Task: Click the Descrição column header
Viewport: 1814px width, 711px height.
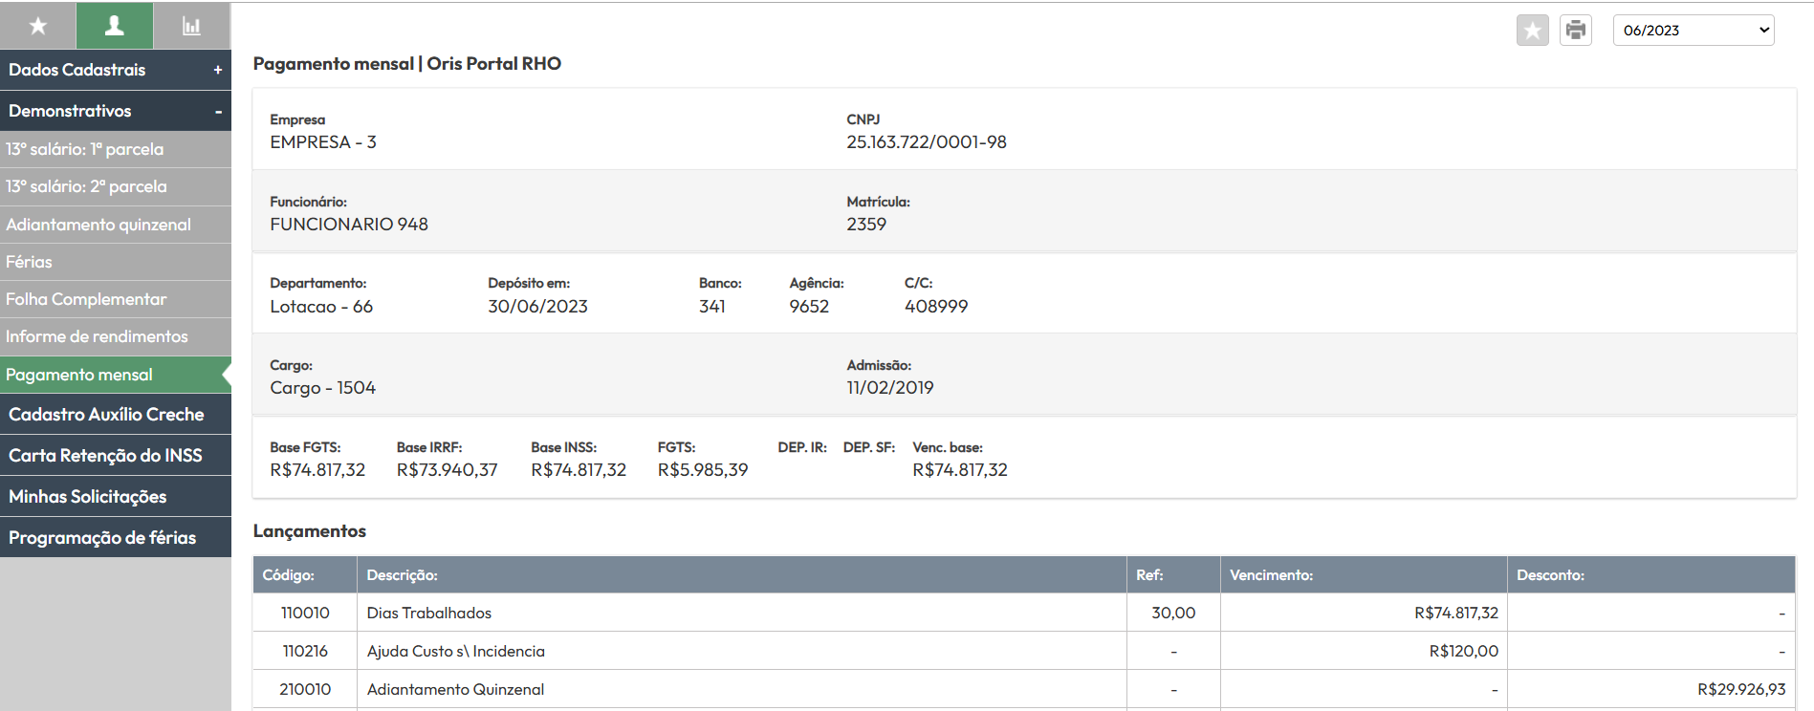Action: point(742,575)
